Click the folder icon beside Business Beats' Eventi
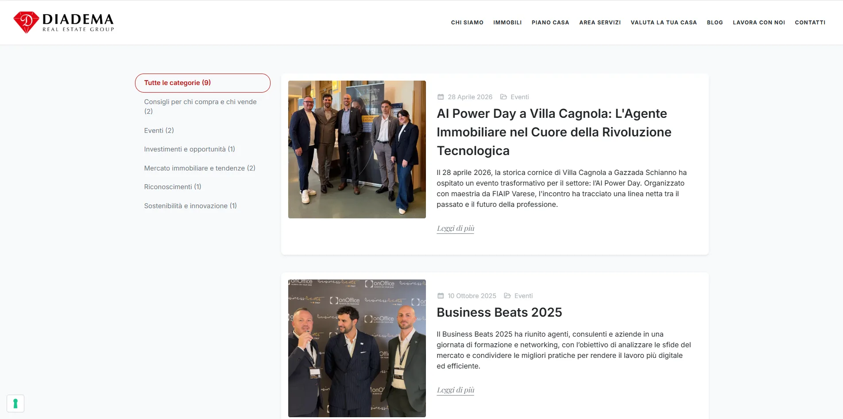The height and width of the screenshot is (419, 843). pos(507,296)
